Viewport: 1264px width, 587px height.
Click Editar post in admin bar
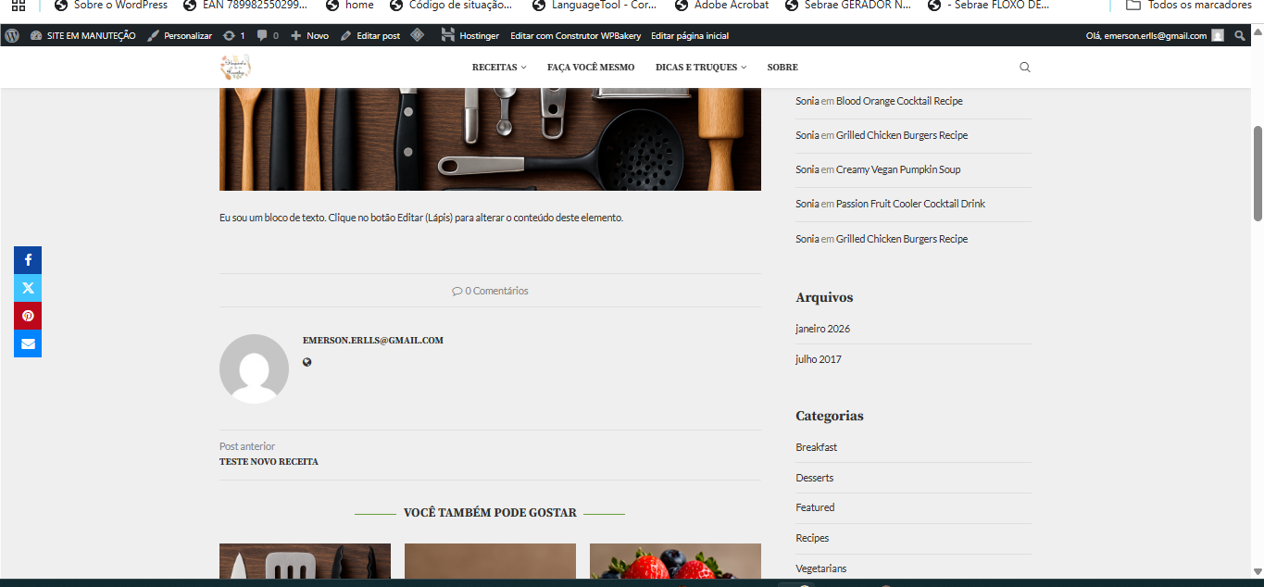tap(370, 36)
